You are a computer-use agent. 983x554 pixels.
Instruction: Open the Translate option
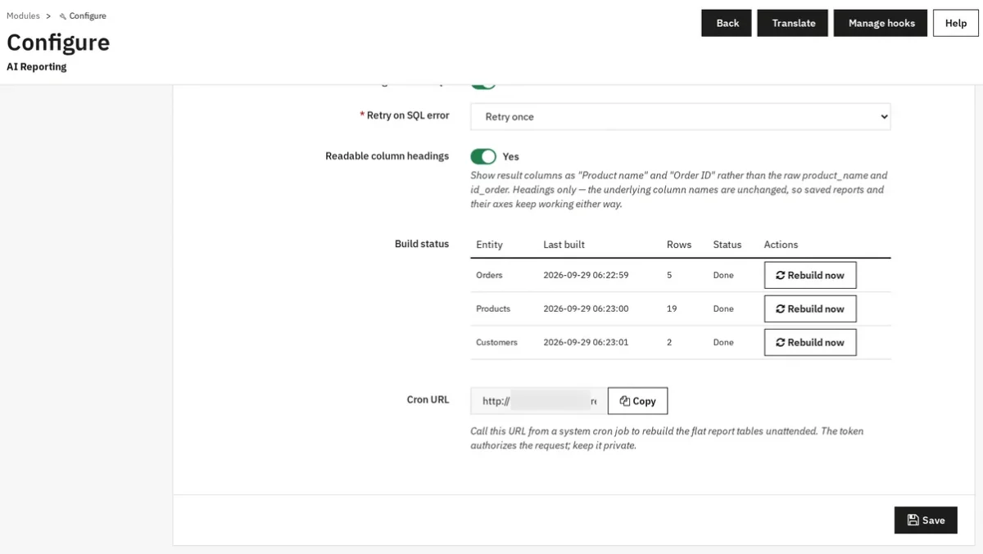point(793,23)
